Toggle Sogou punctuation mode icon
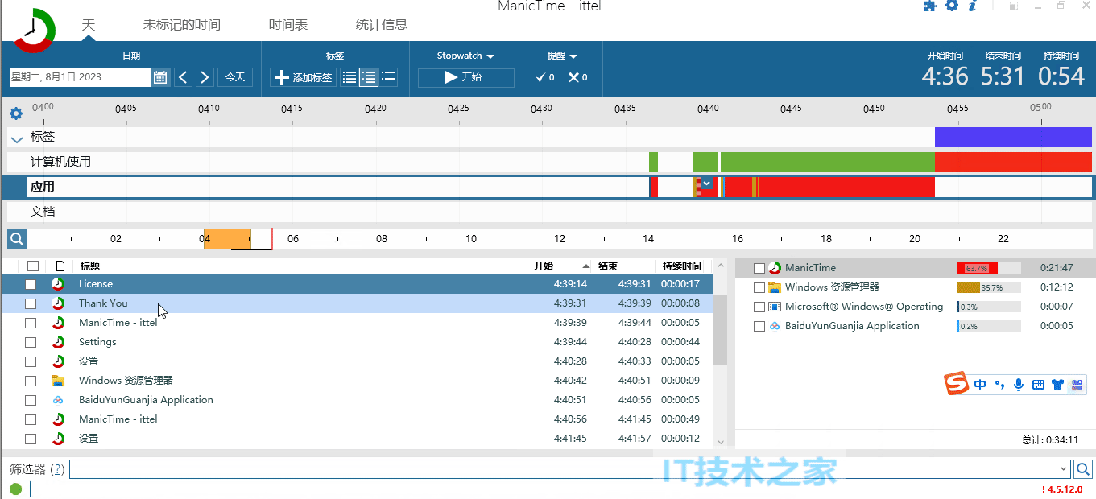This screenshot has width=1096, height=499. tap(1000, 385)
